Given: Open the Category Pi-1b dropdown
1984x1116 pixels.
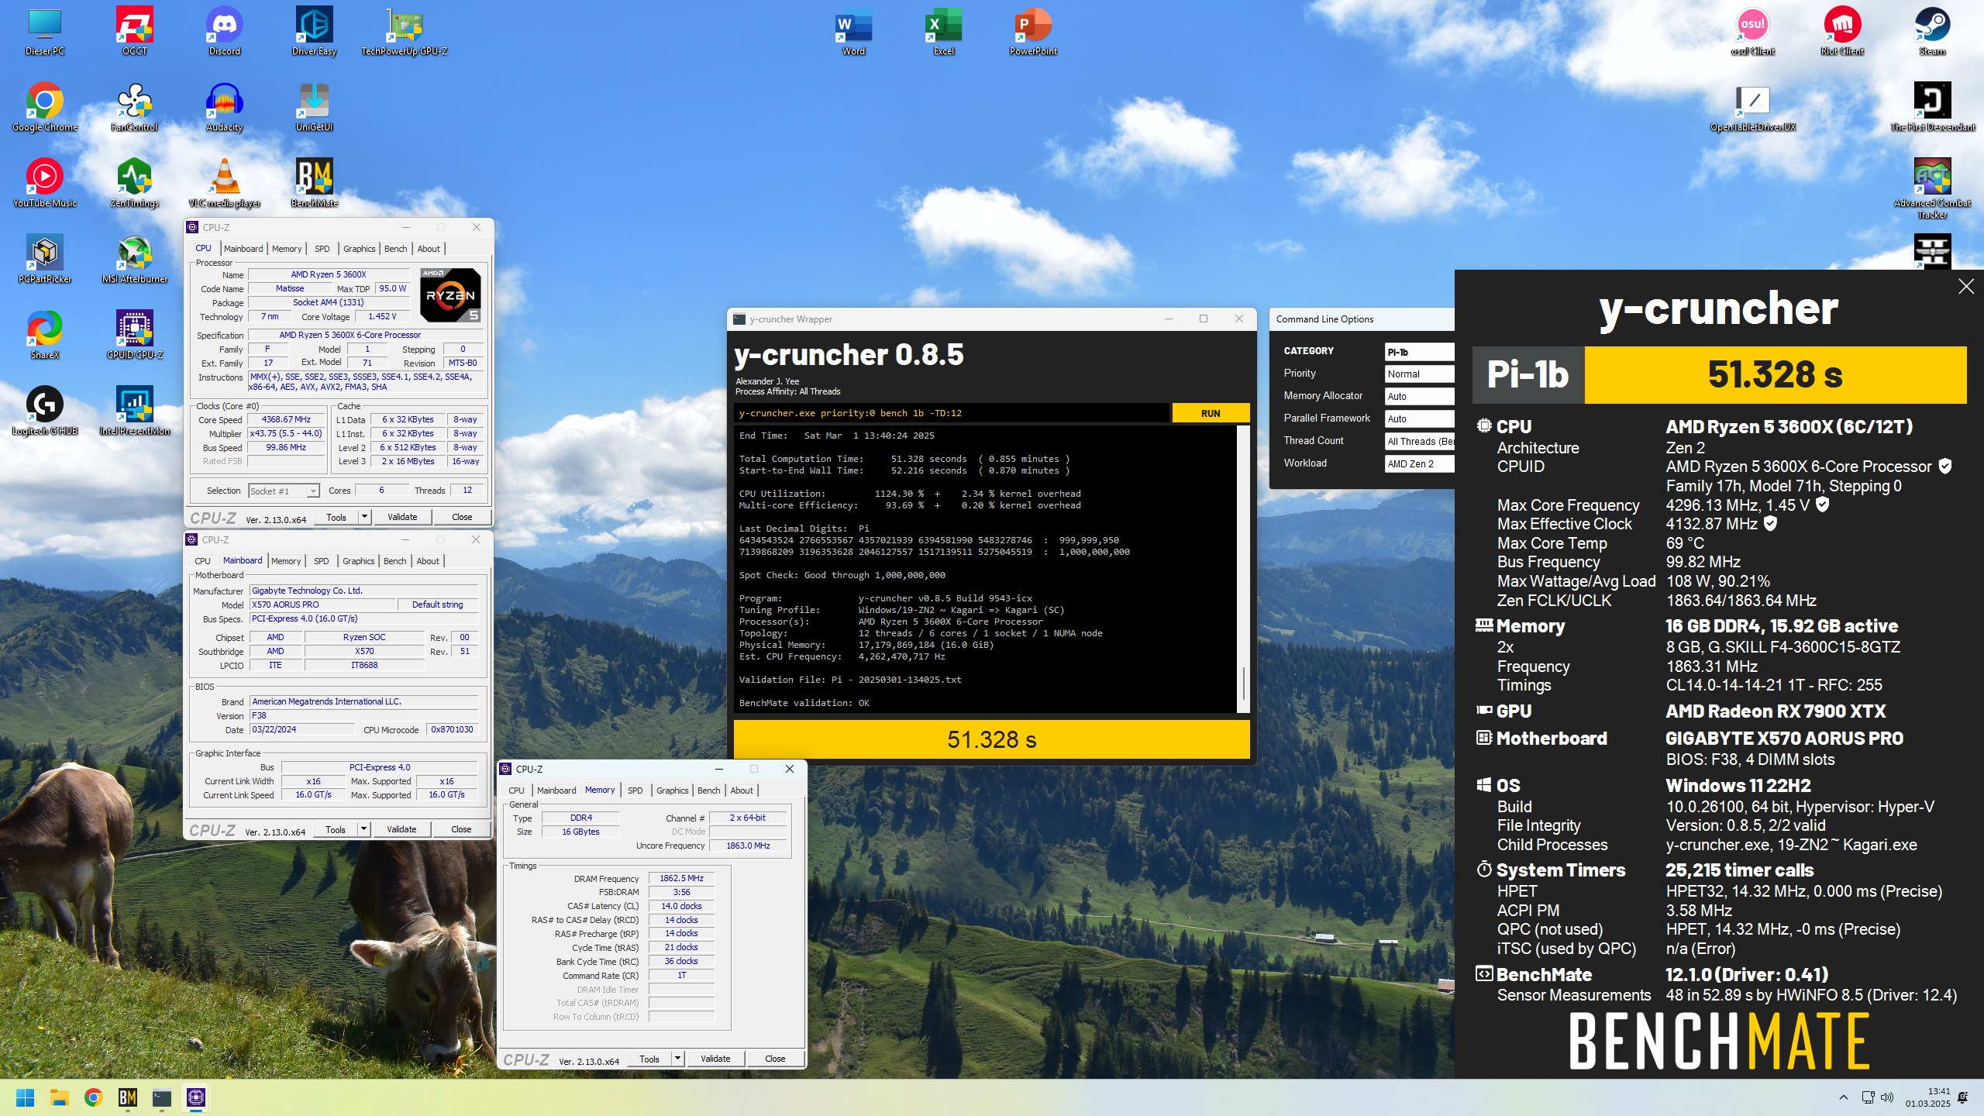Looking at the screenshot, I should [x=1419, y=352].
